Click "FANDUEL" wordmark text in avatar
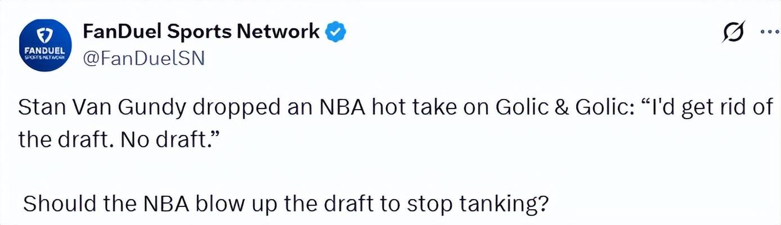This screenshot has height=225, width=781. 44,50
